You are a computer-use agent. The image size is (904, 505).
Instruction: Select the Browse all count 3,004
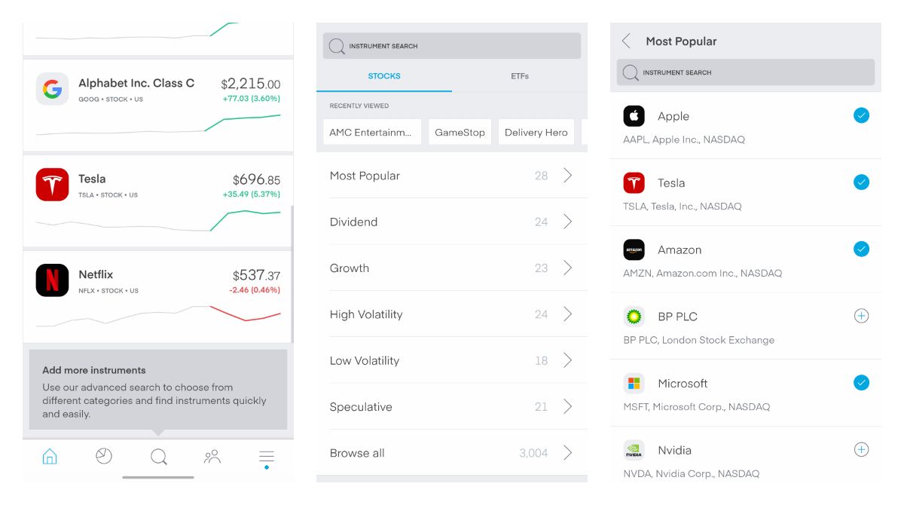(533, 453)
